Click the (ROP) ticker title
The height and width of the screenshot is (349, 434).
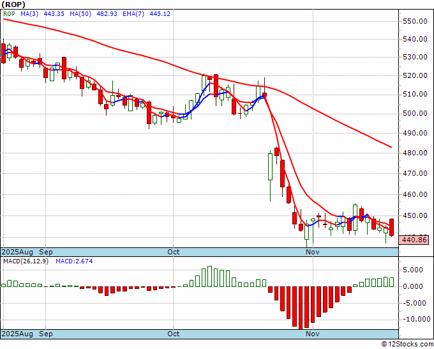[x=13, y=4]
